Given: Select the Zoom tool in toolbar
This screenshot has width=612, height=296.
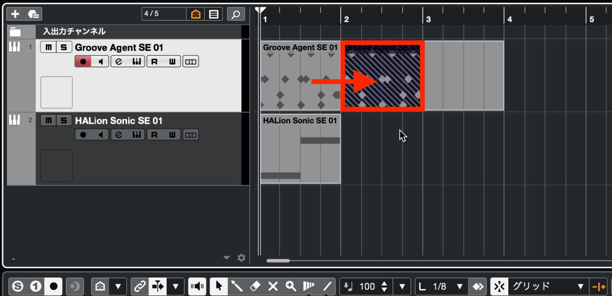Looking at the screenshot, I should [291, 286].
